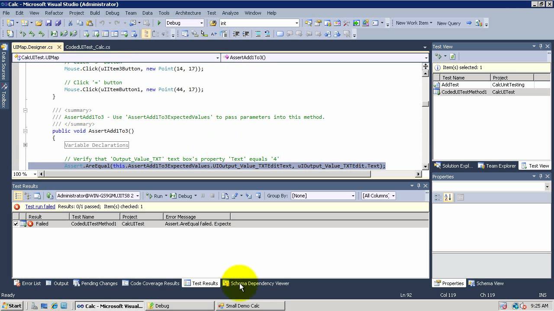Open Toolbox wrench and hammer icon
Image resolution: width=554 pixels, height=311 pixels.
[346, 23]
